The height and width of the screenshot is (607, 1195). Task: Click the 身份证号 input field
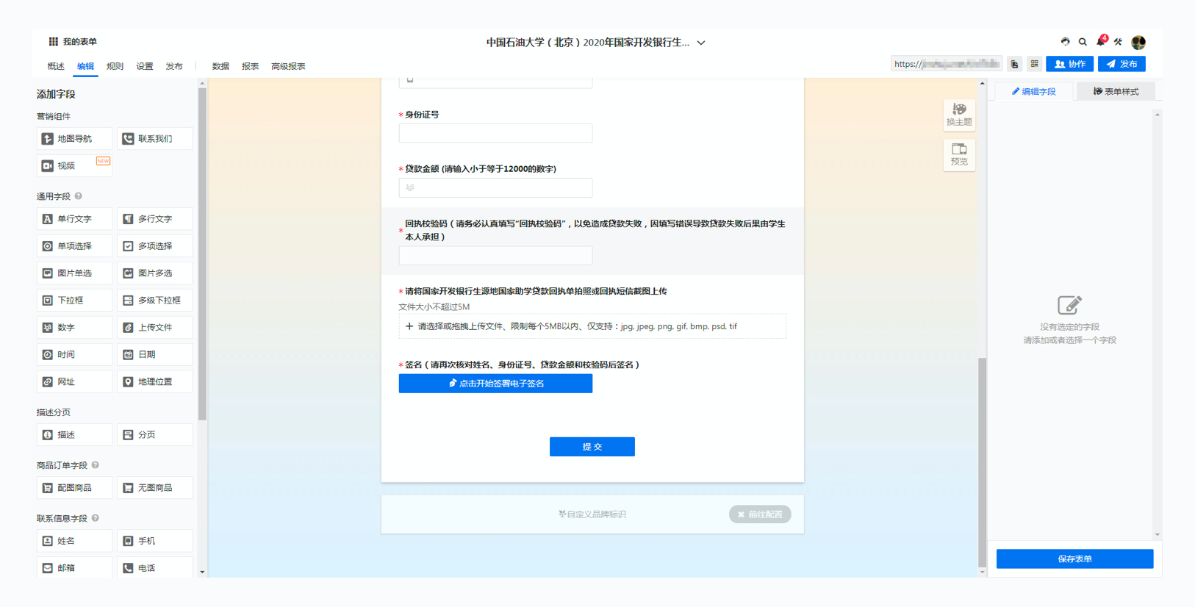(495, 133)
